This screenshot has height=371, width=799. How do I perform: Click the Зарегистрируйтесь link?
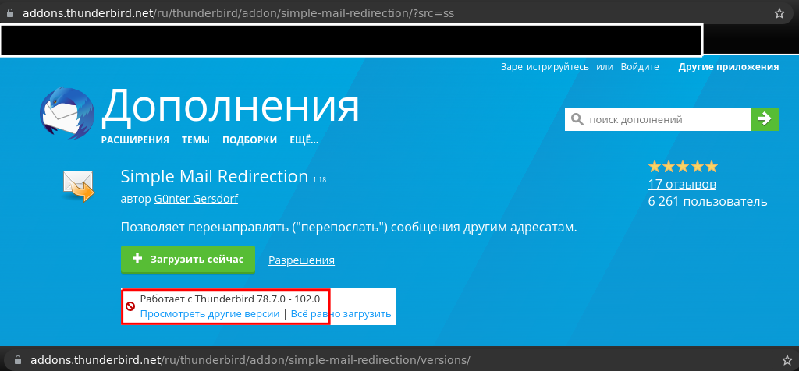545,67
